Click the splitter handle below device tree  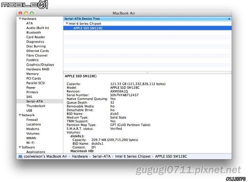pyautogui.click(x=147, y=73)
